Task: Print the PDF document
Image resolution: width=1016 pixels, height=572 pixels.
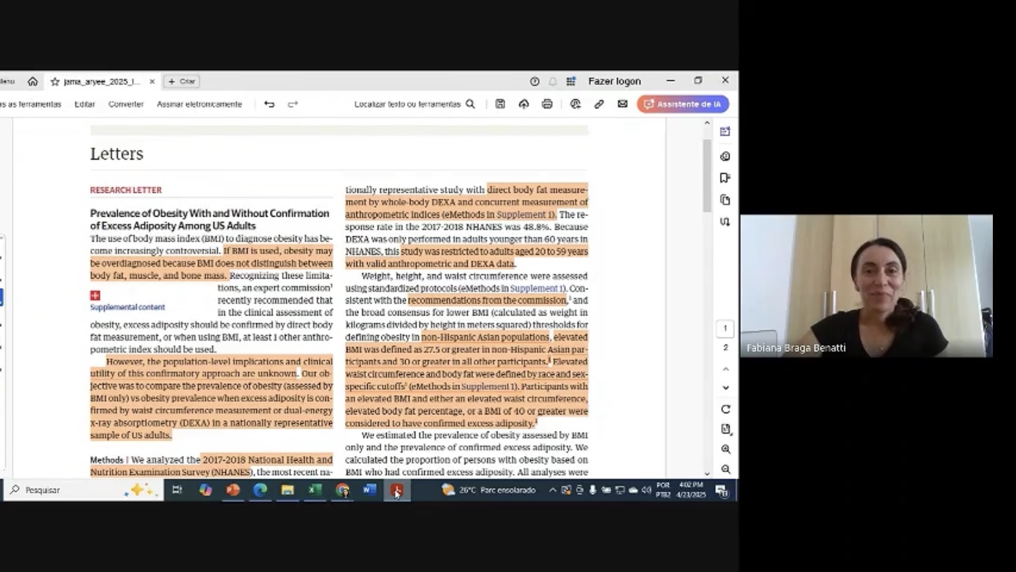Action: (x=547, y=104)
